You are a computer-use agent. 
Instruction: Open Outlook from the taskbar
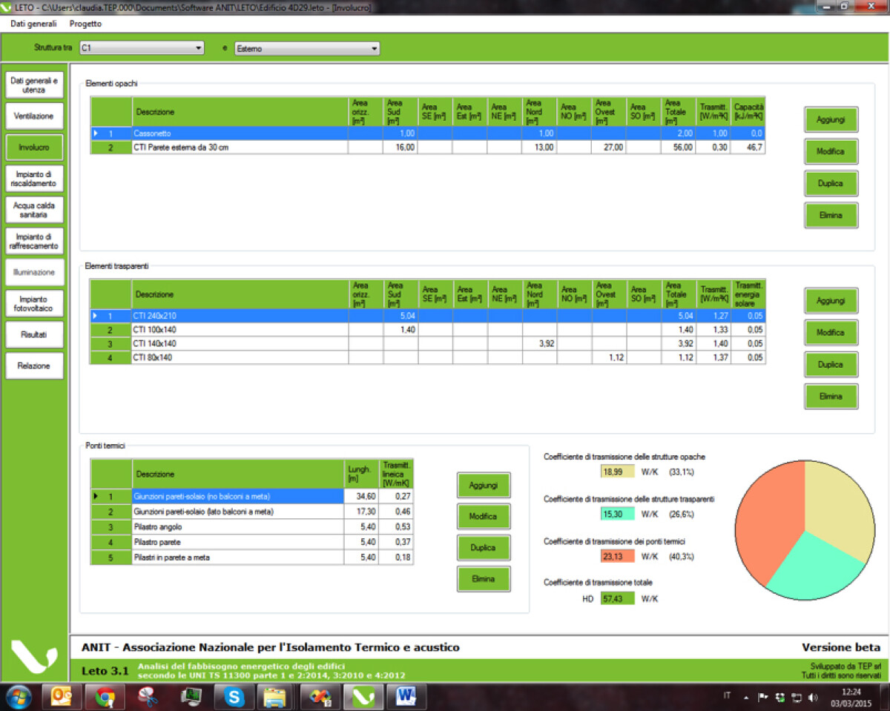click(62, 698)
